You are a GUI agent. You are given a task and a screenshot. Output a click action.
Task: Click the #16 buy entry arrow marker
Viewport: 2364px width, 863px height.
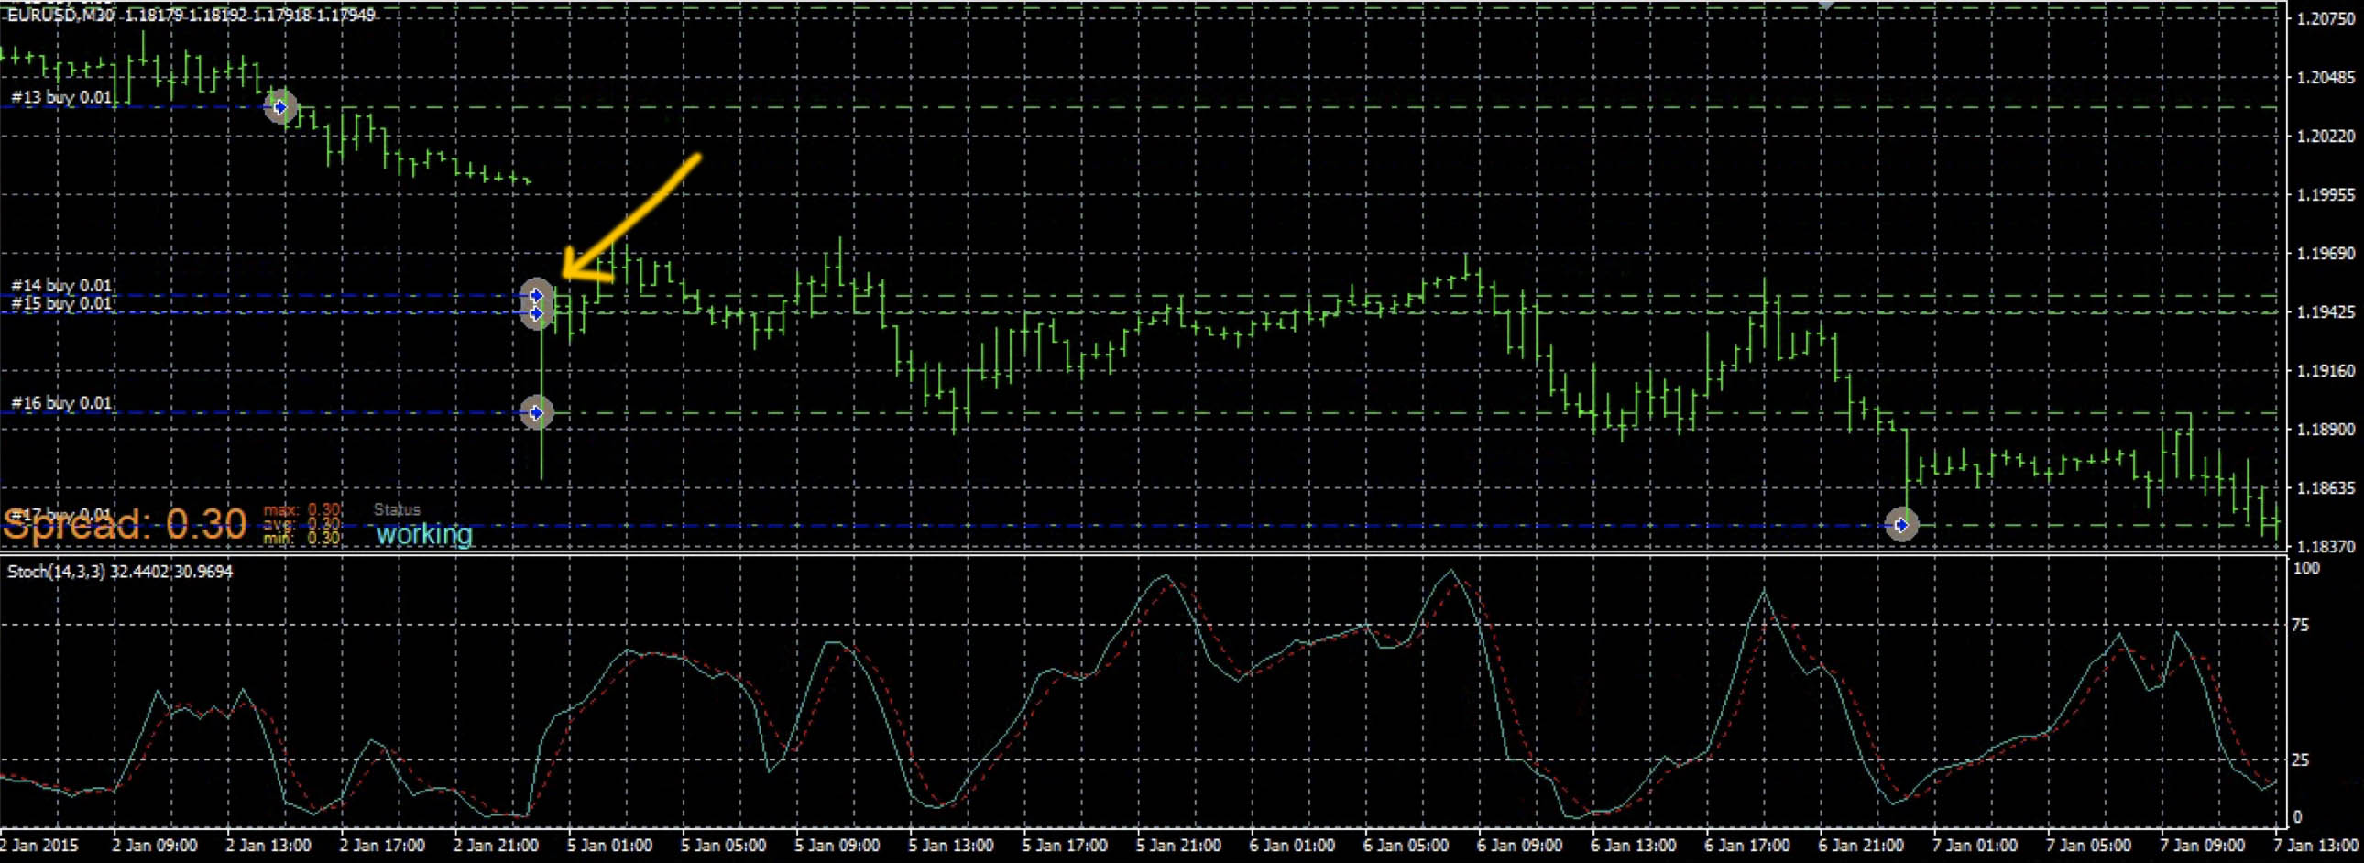pos(537,412)
